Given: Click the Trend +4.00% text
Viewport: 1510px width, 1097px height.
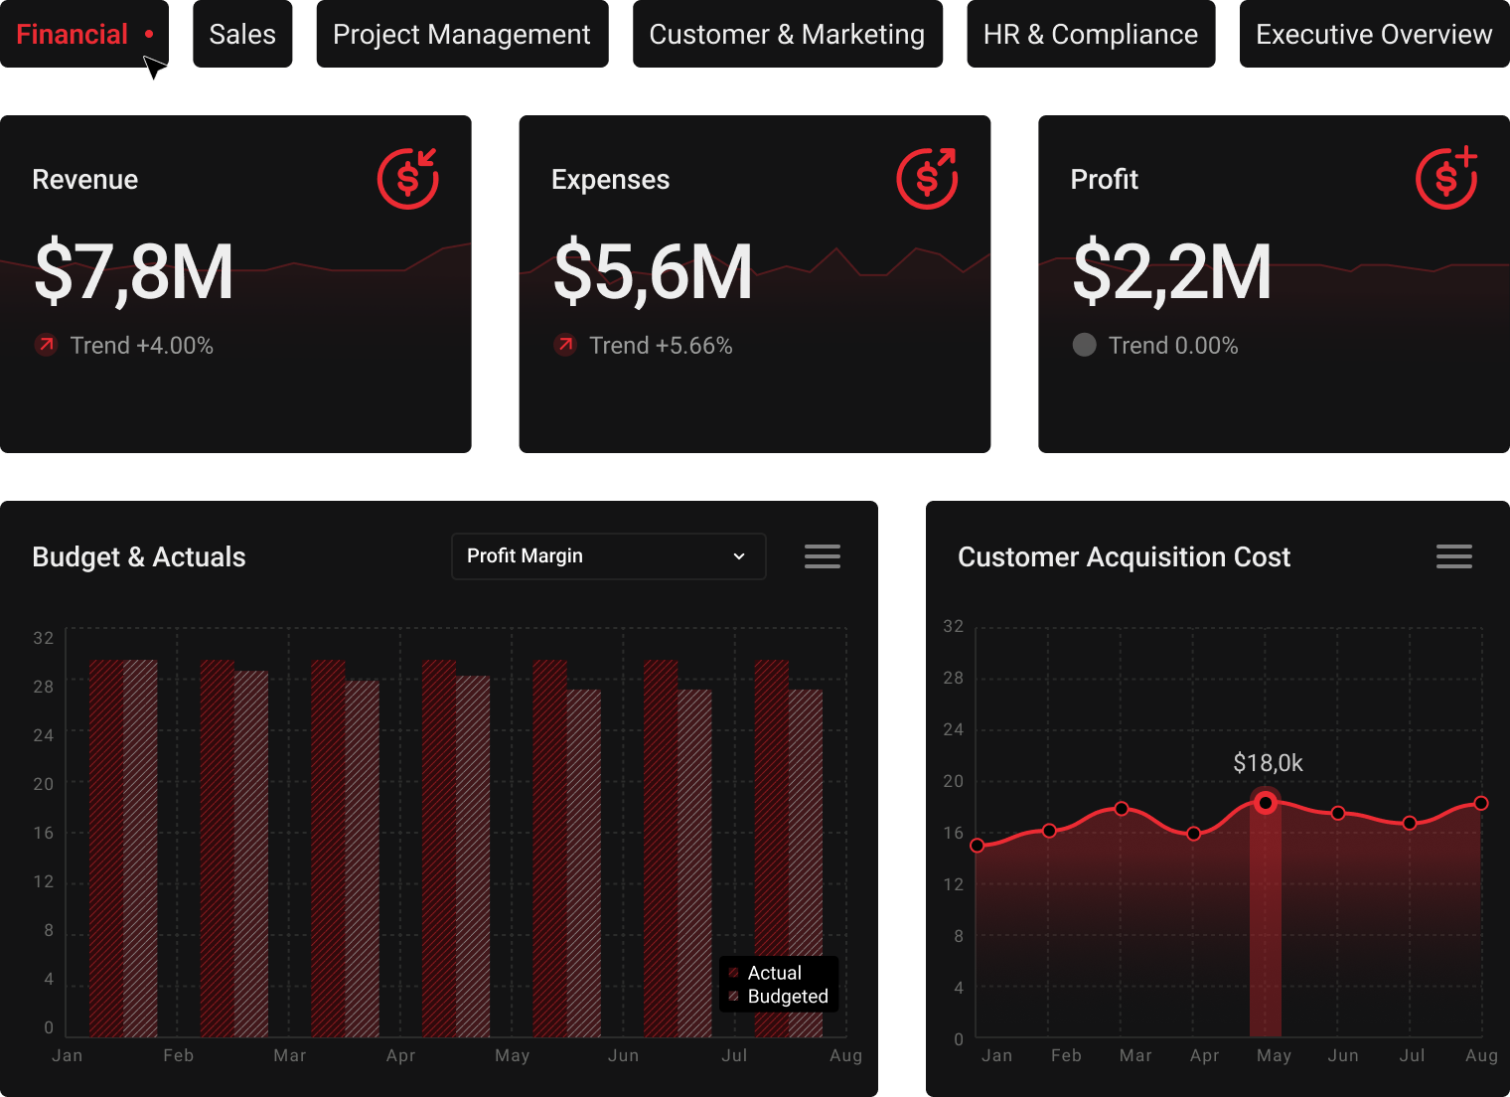Looking at the screenshot, I should point(142,346).
